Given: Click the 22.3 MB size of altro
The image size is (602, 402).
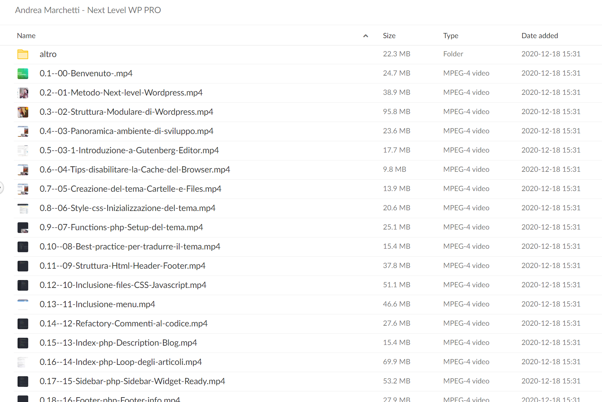Looking at the screenshot, I should tap(397, 54).
